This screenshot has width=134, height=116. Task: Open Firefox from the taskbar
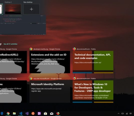click(x=58, y=113)
